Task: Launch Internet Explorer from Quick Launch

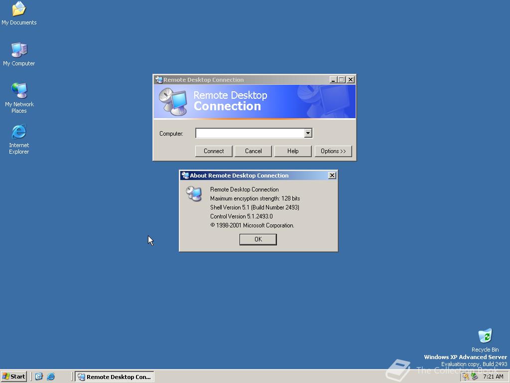Action: pos(51,377)
